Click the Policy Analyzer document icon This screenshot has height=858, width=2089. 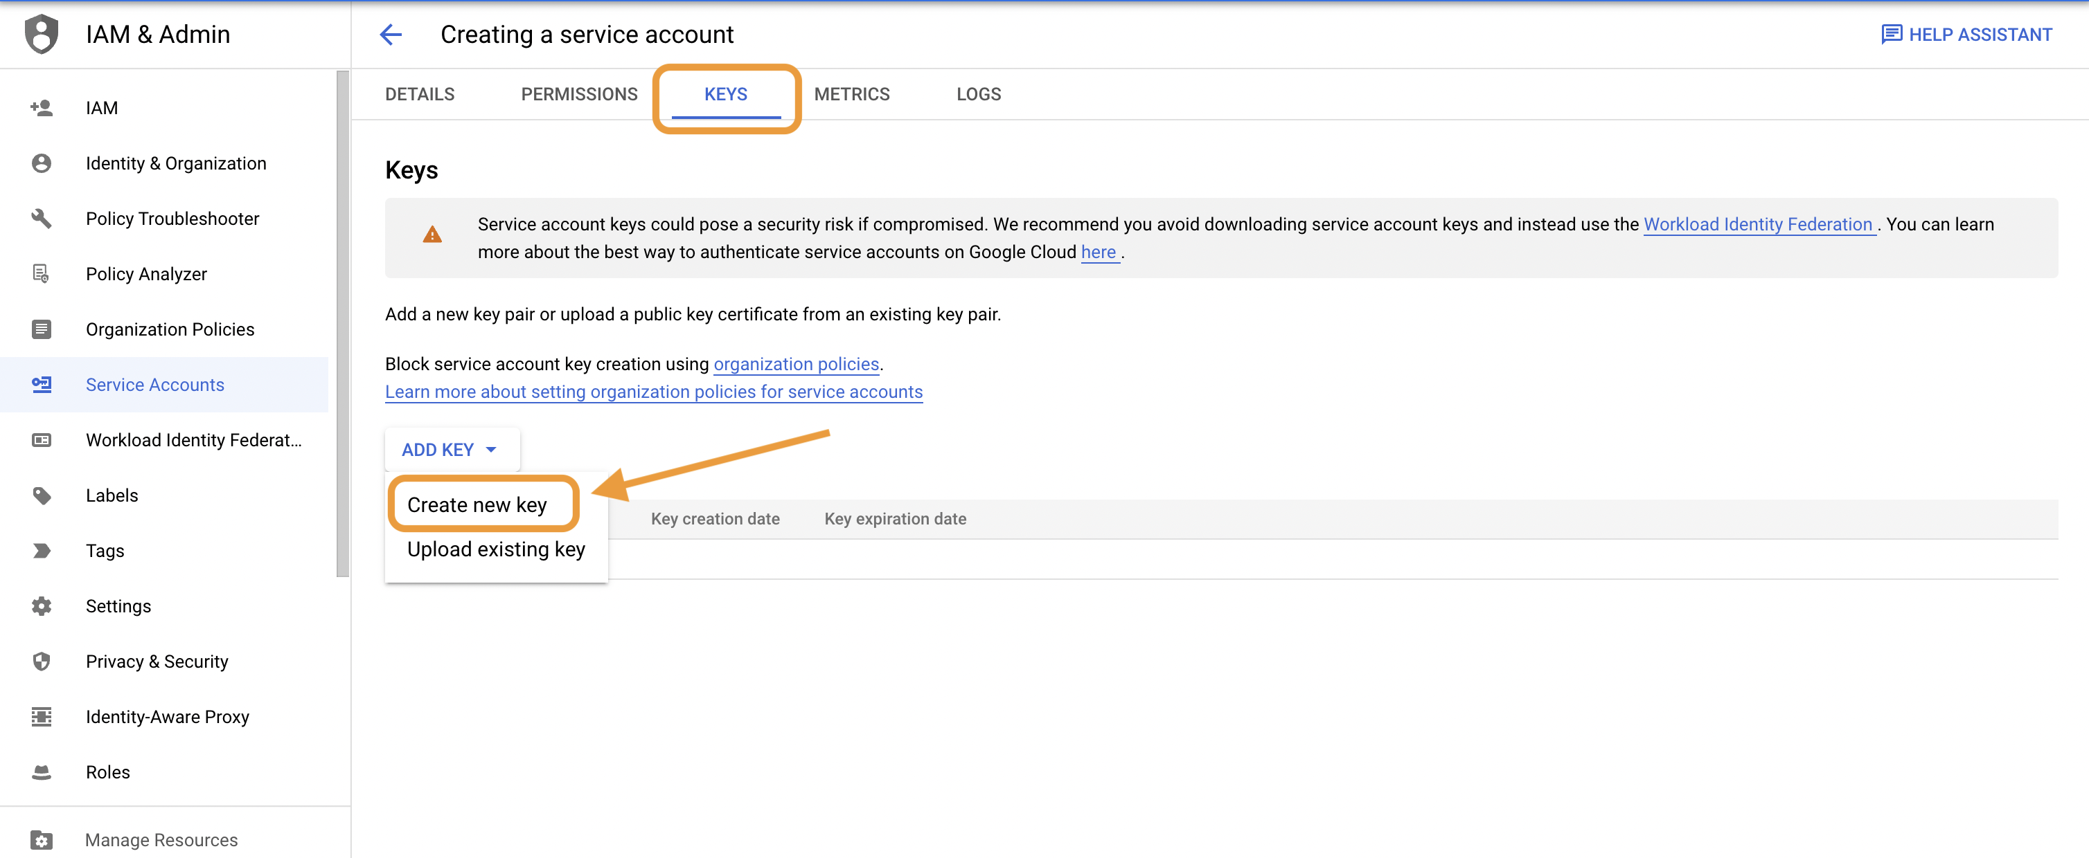[x=42, y=274]
